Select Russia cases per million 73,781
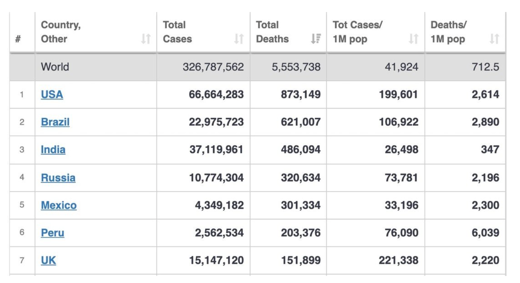 (x=401, y=177)
